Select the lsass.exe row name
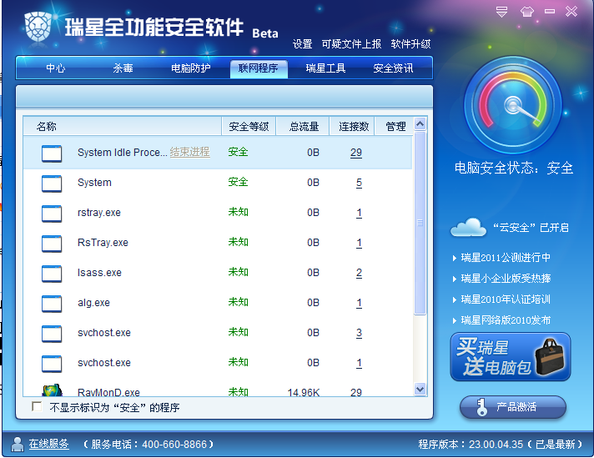This screenshot has height=458, width=594. 99,273
